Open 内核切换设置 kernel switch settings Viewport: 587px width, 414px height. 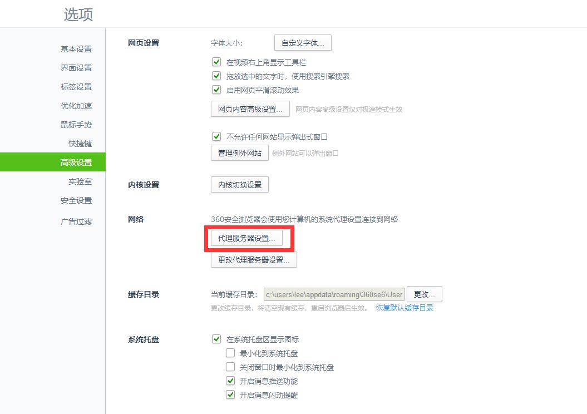tap(239, 184)
